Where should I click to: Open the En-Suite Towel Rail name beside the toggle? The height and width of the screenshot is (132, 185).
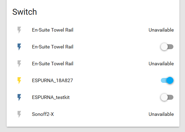pos(53,47)
